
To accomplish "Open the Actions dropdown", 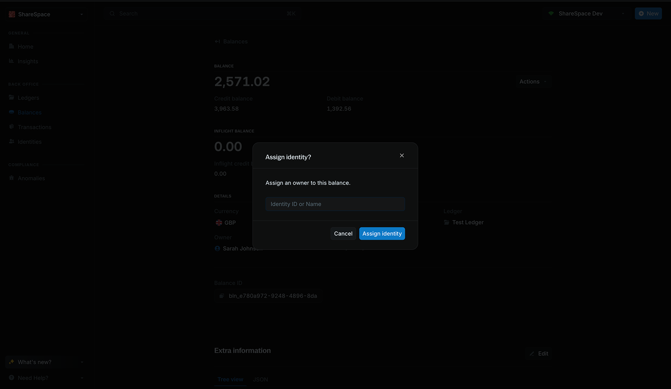I will click(x=533, y=81).
